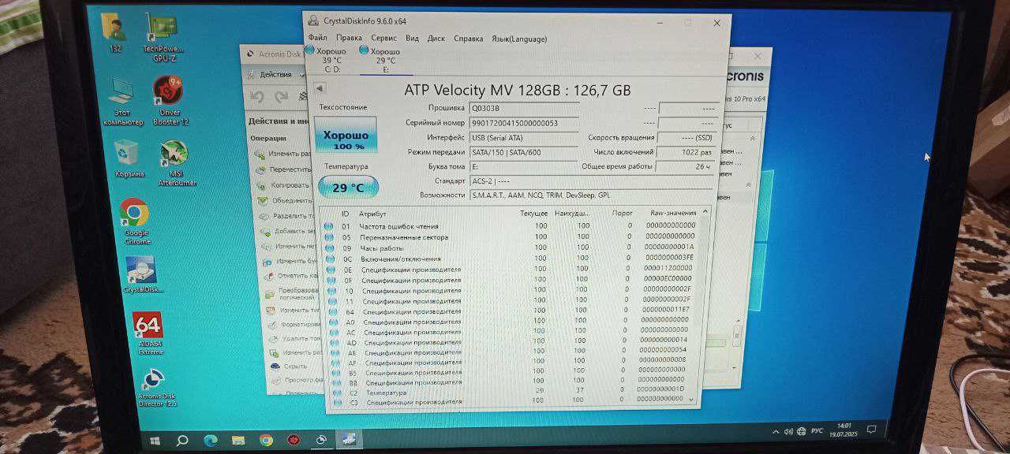Switch to Acronis Disk Director taskbar icon

click(x=321, y=440)
